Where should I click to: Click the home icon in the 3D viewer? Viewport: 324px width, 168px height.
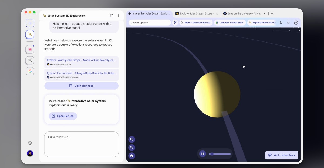131,156
